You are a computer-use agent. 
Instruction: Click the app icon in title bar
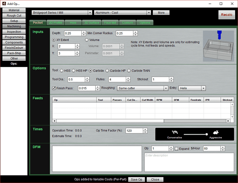coord(3,3)
